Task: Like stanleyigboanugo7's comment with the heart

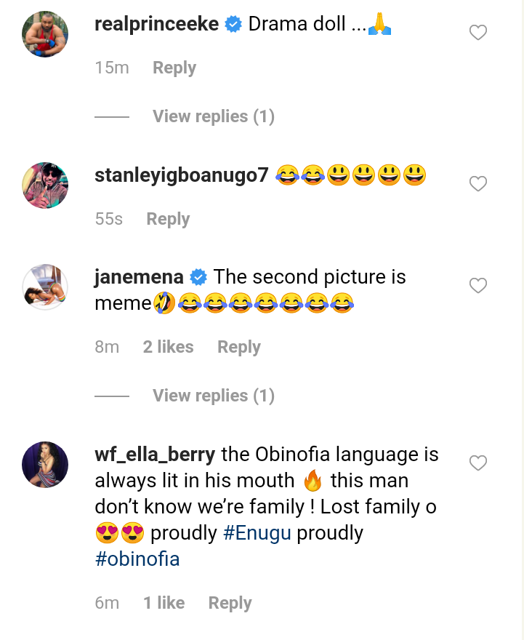Action: click(x=477, y=184)
